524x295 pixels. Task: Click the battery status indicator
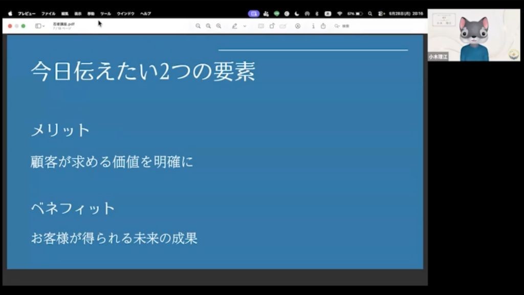355,14
